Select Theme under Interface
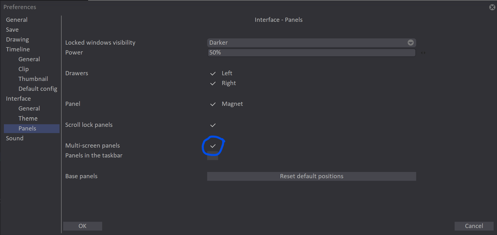Screen dimensions: 497x235 tap(28, 119)
